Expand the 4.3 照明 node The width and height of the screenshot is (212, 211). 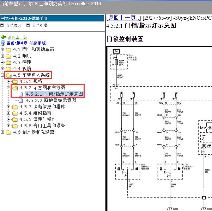pos(2,62)
